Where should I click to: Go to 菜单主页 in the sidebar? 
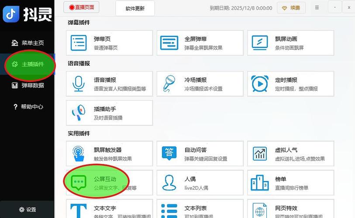pos(27,43)
